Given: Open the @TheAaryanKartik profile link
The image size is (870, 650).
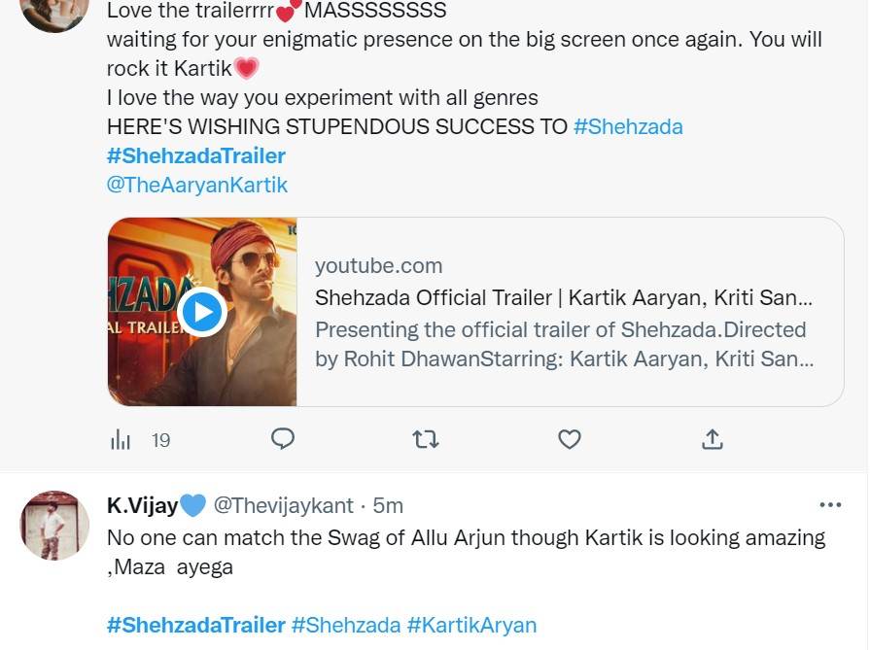Looking at the screenshot, I should [x=197, y=185].
